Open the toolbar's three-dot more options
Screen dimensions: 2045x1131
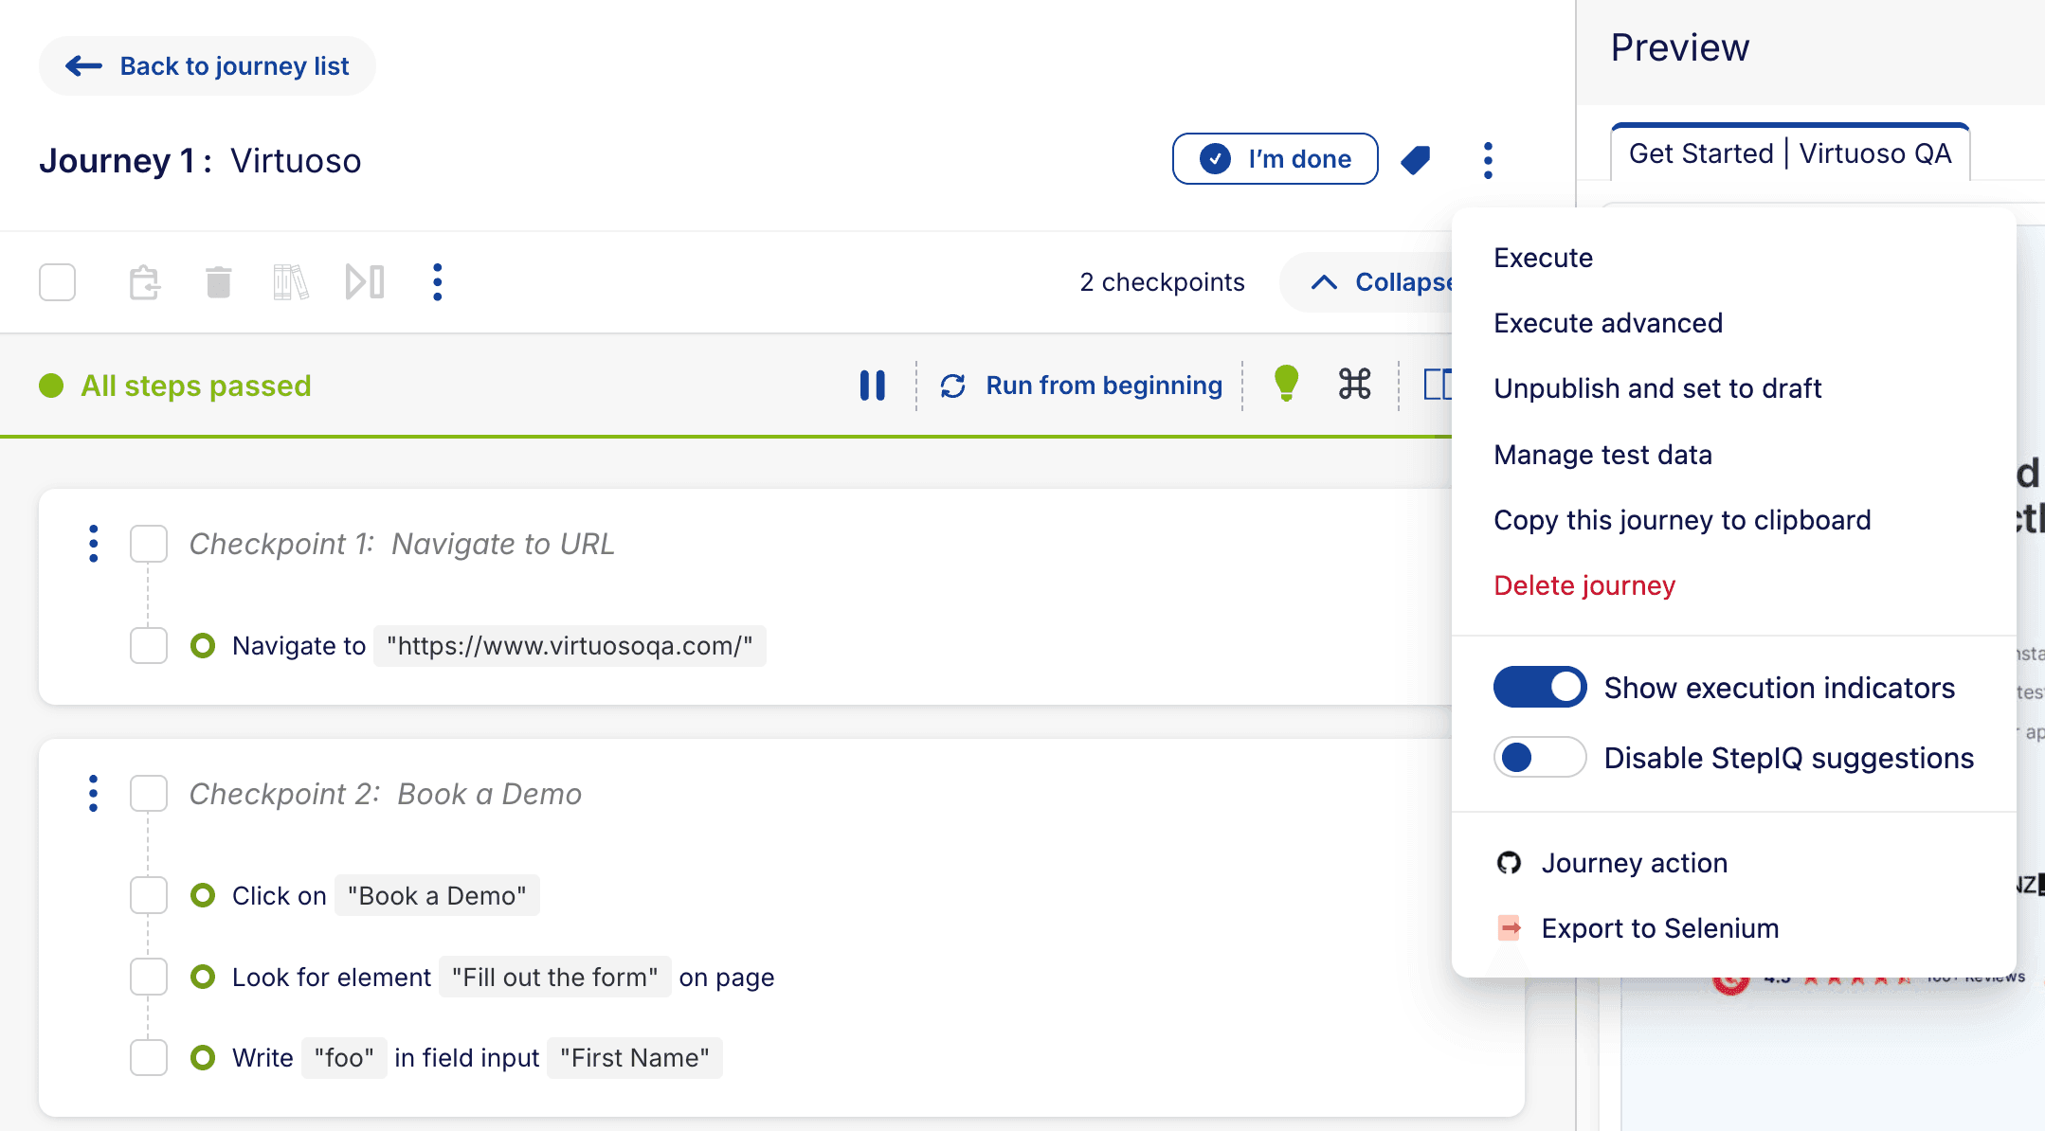pyautogui.click(x=437, y=282)
